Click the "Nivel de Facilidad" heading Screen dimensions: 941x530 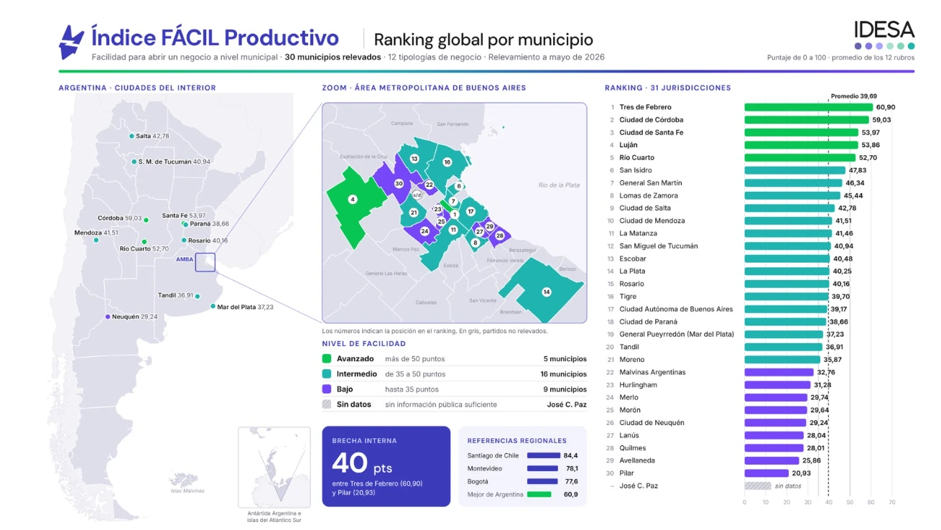[363, 343]
